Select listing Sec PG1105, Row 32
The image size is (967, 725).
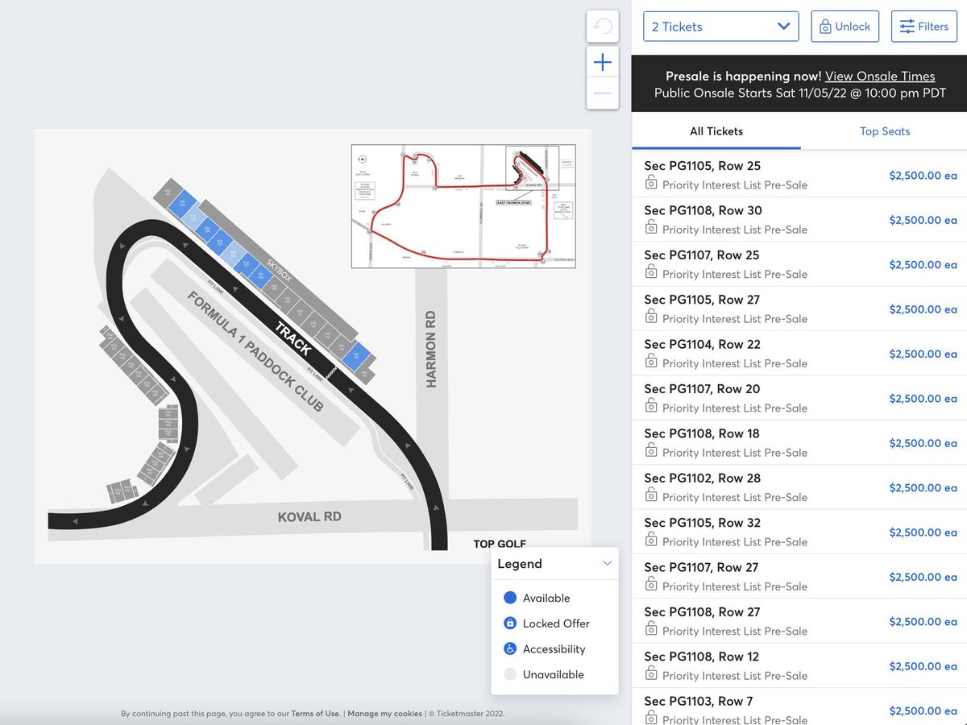(799, 532)
